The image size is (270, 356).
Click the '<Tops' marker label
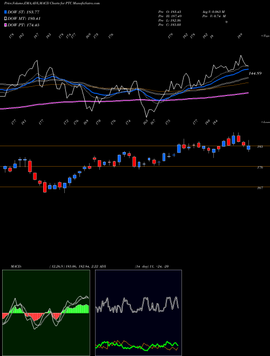pyautogui.click(x=265, y=36)
